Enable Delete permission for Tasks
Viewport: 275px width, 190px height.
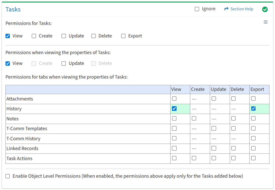[94, 36]
